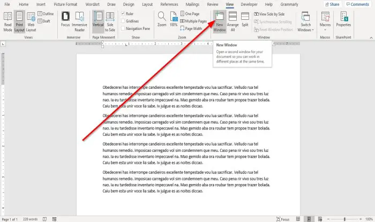
Task: Enable Focus mode in ribbon
Action: point(65,19)
